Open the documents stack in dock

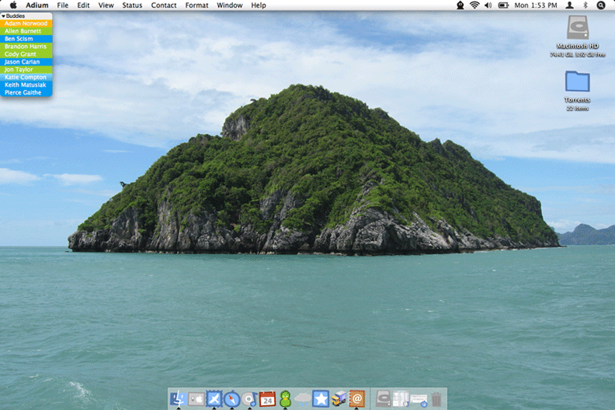(x=401, y=399)
